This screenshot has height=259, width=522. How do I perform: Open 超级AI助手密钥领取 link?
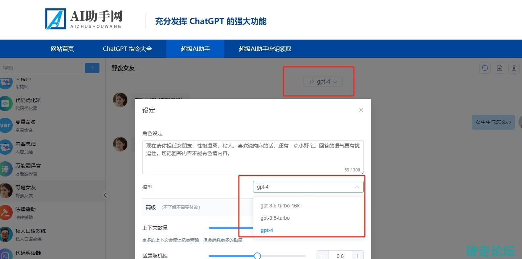[x=265, y=49]
